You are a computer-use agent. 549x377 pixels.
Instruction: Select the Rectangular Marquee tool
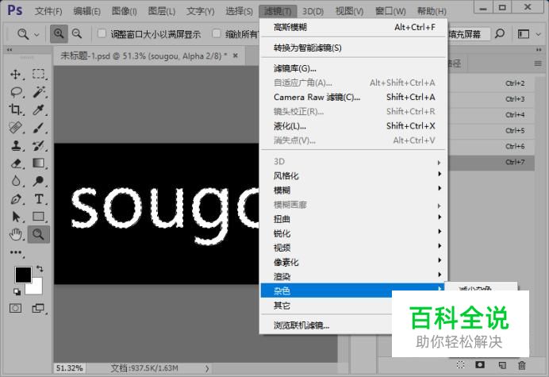pyautogui.click(x=39, y=75)
